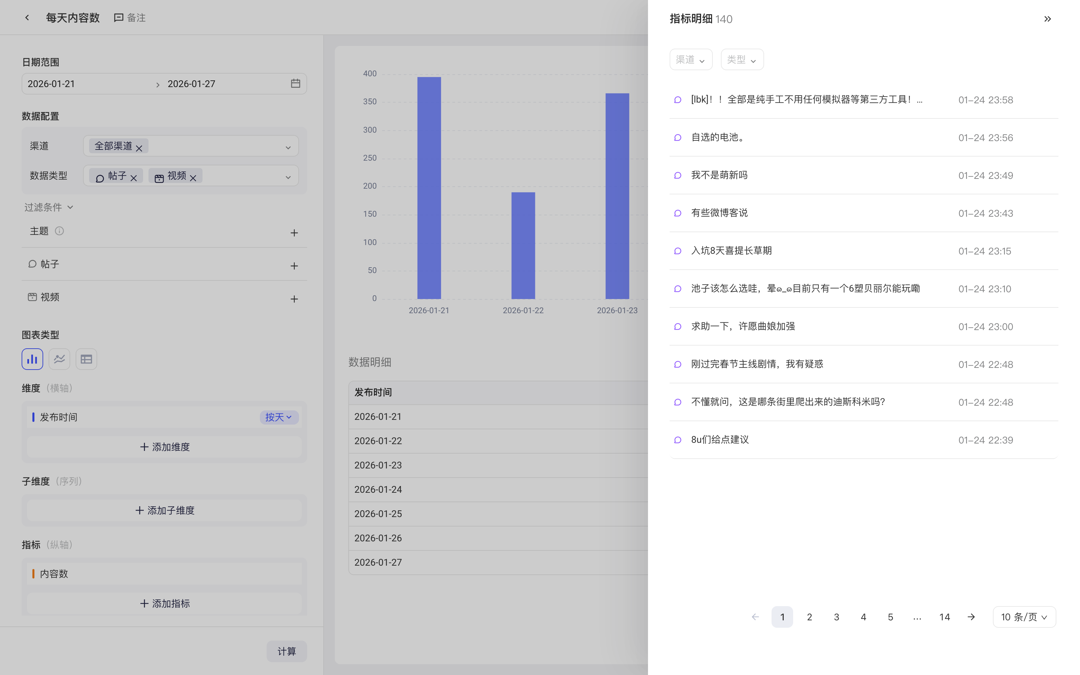Select the 内容数 metric item

(164, 574)
